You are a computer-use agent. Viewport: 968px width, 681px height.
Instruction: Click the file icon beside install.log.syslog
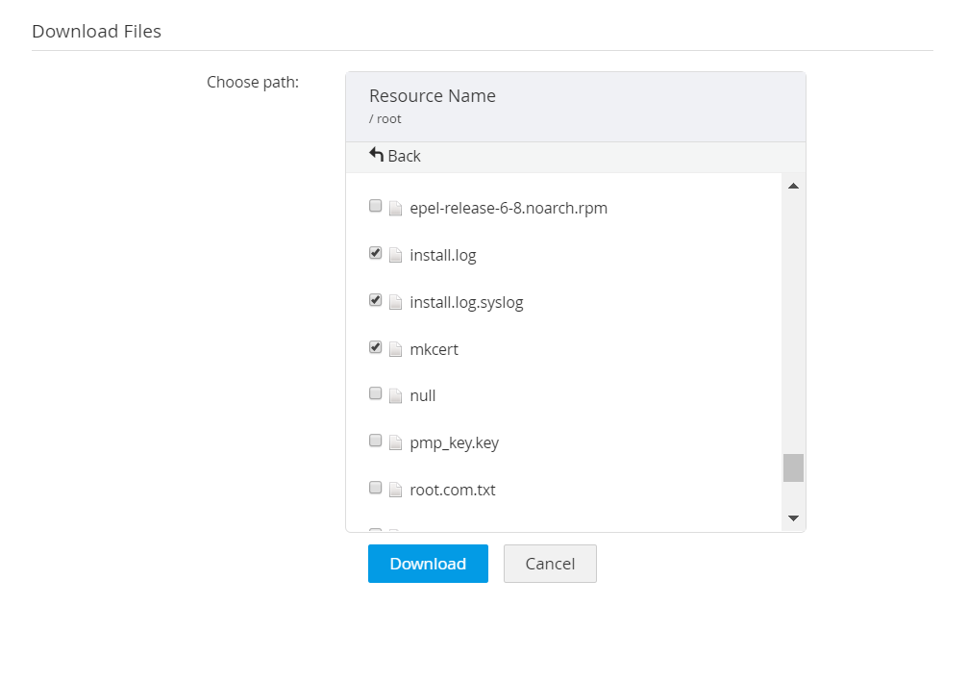tap(395, 302)
